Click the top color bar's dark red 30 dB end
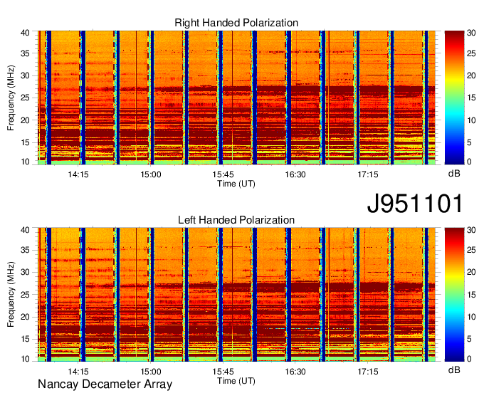Image resolution: width=484 pixels, height=393 pixels. click(454, 34)
